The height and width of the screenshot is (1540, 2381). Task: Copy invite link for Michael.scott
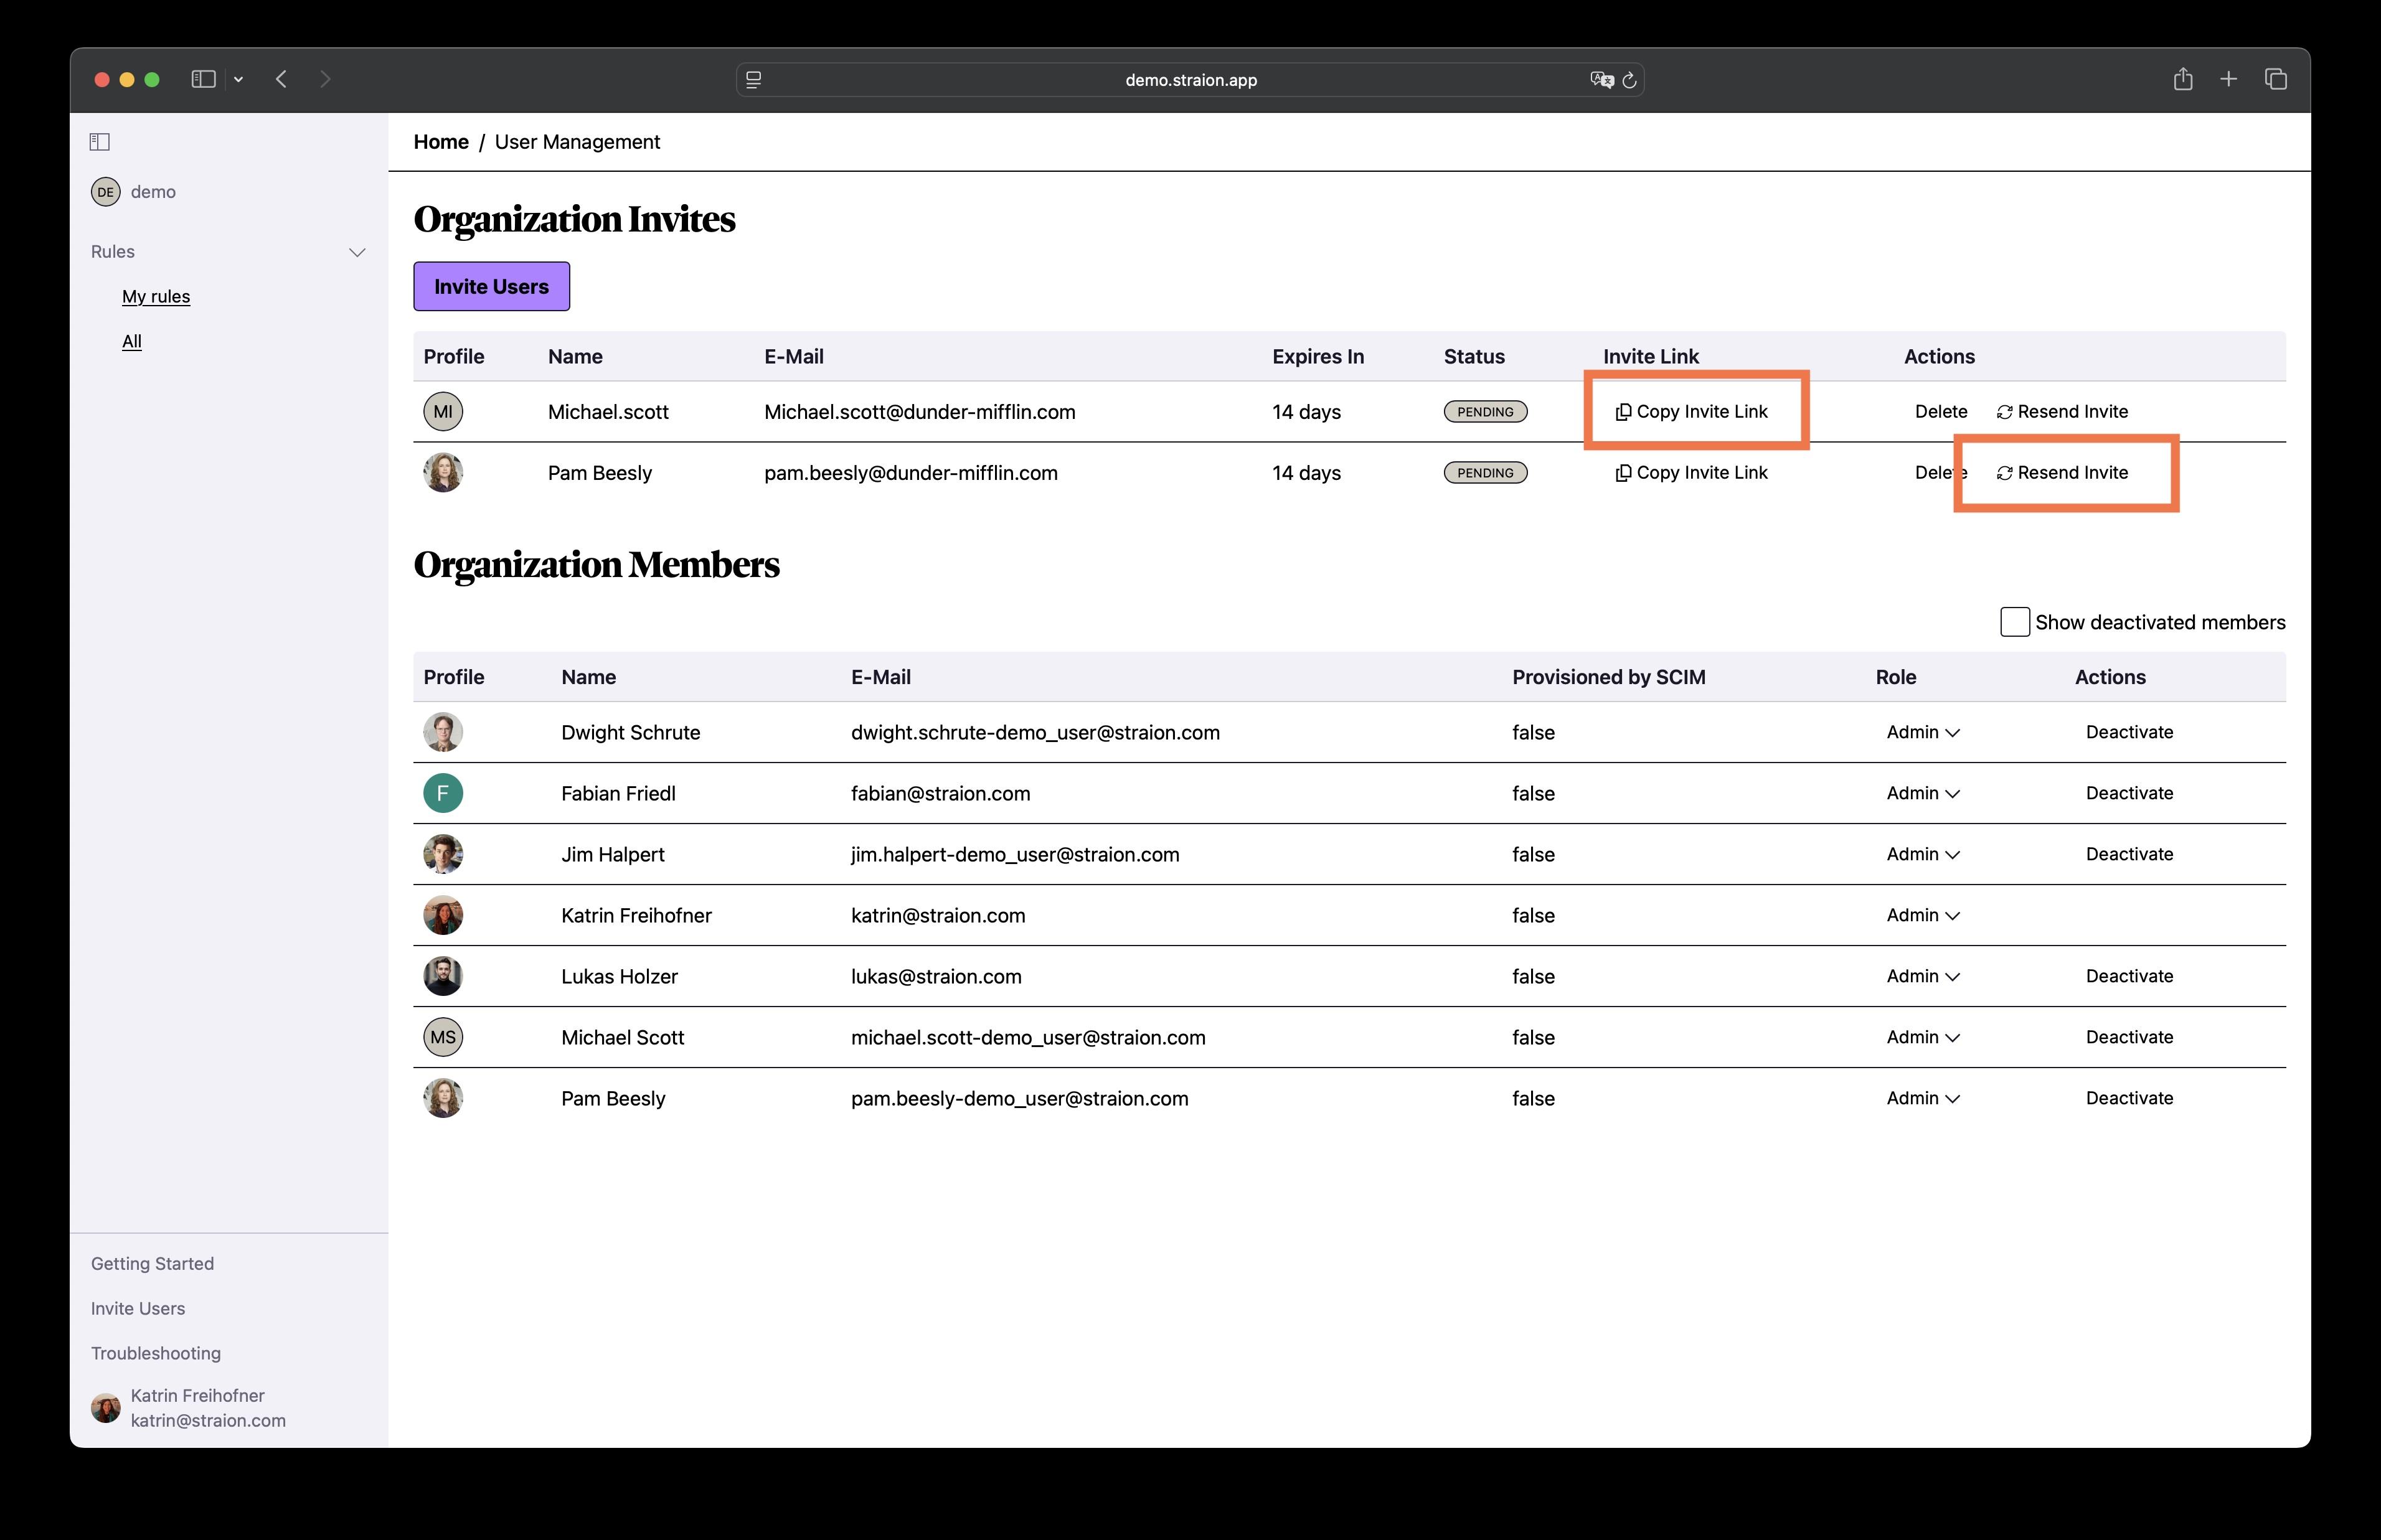click(x=1692, y=411)
